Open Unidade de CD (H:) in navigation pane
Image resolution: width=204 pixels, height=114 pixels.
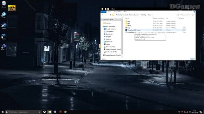coord(111,52)
